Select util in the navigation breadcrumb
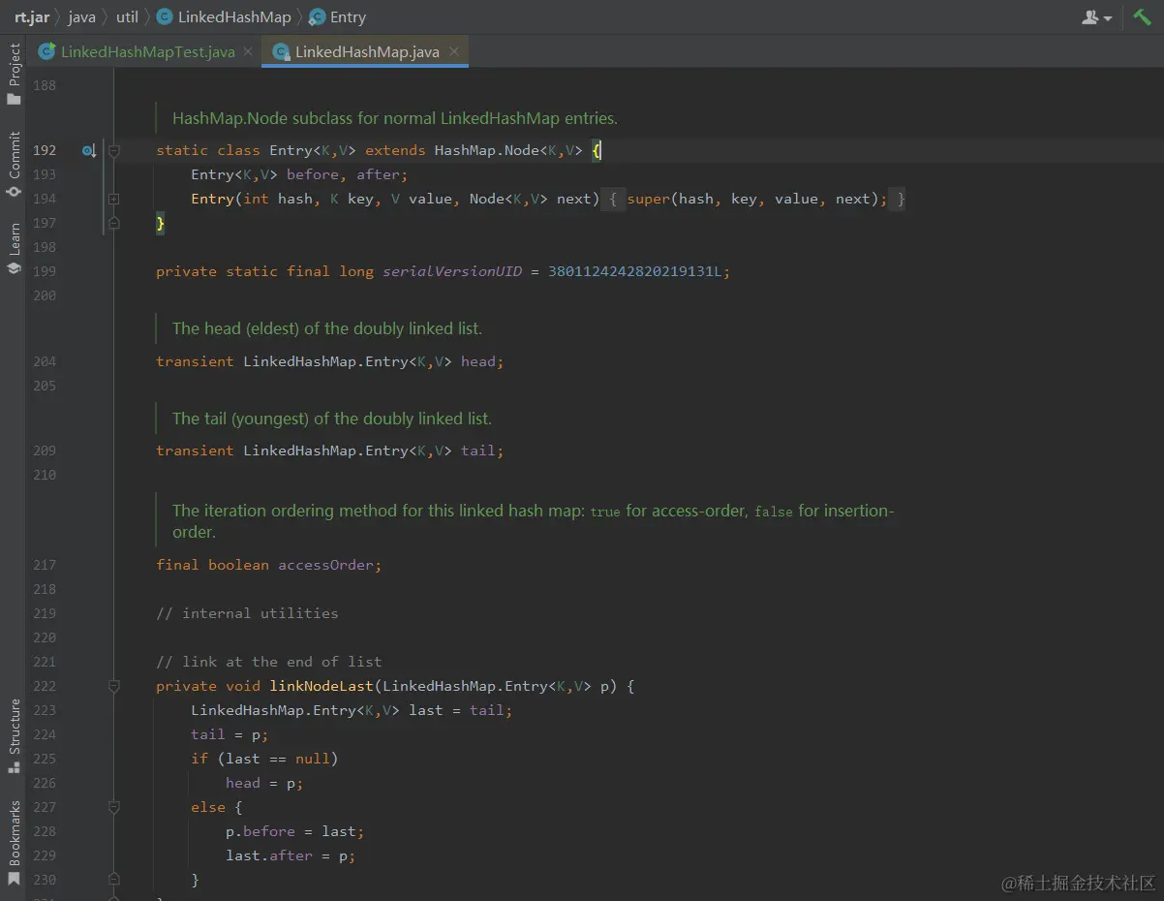 [127, 17]
